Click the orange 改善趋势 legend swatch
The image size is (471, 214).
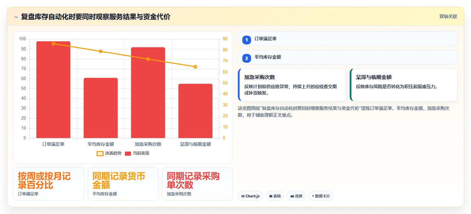[x=100, y=154]
